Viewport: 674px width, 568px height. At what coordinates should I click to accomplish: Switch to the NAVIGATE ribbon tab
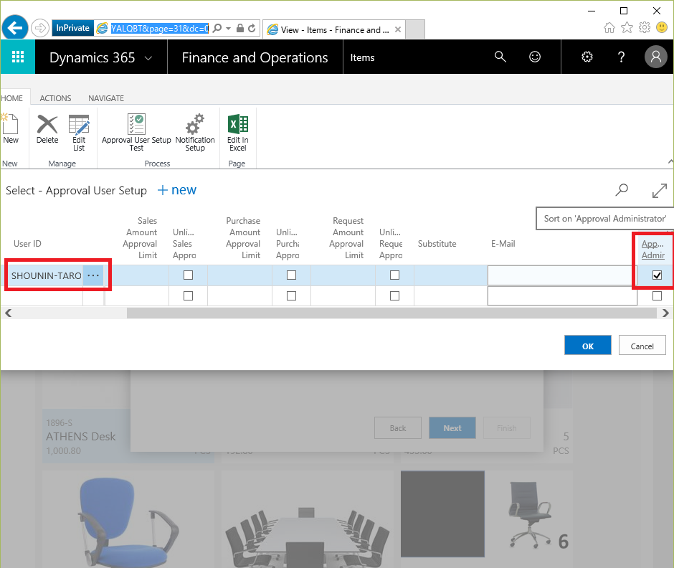(106, 98)
